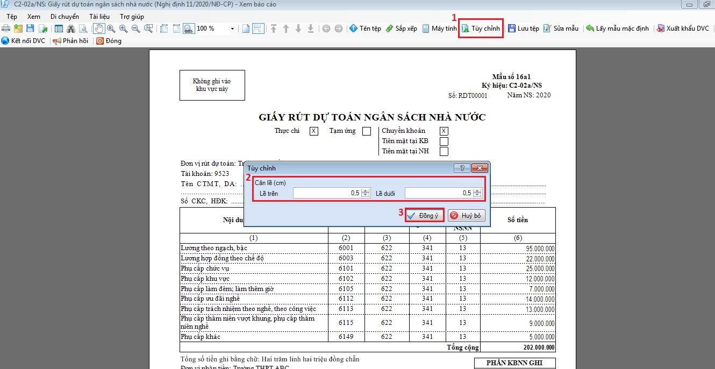Go to last page arrow icon
The image size is (715, 369).
(x=311, y=29)
